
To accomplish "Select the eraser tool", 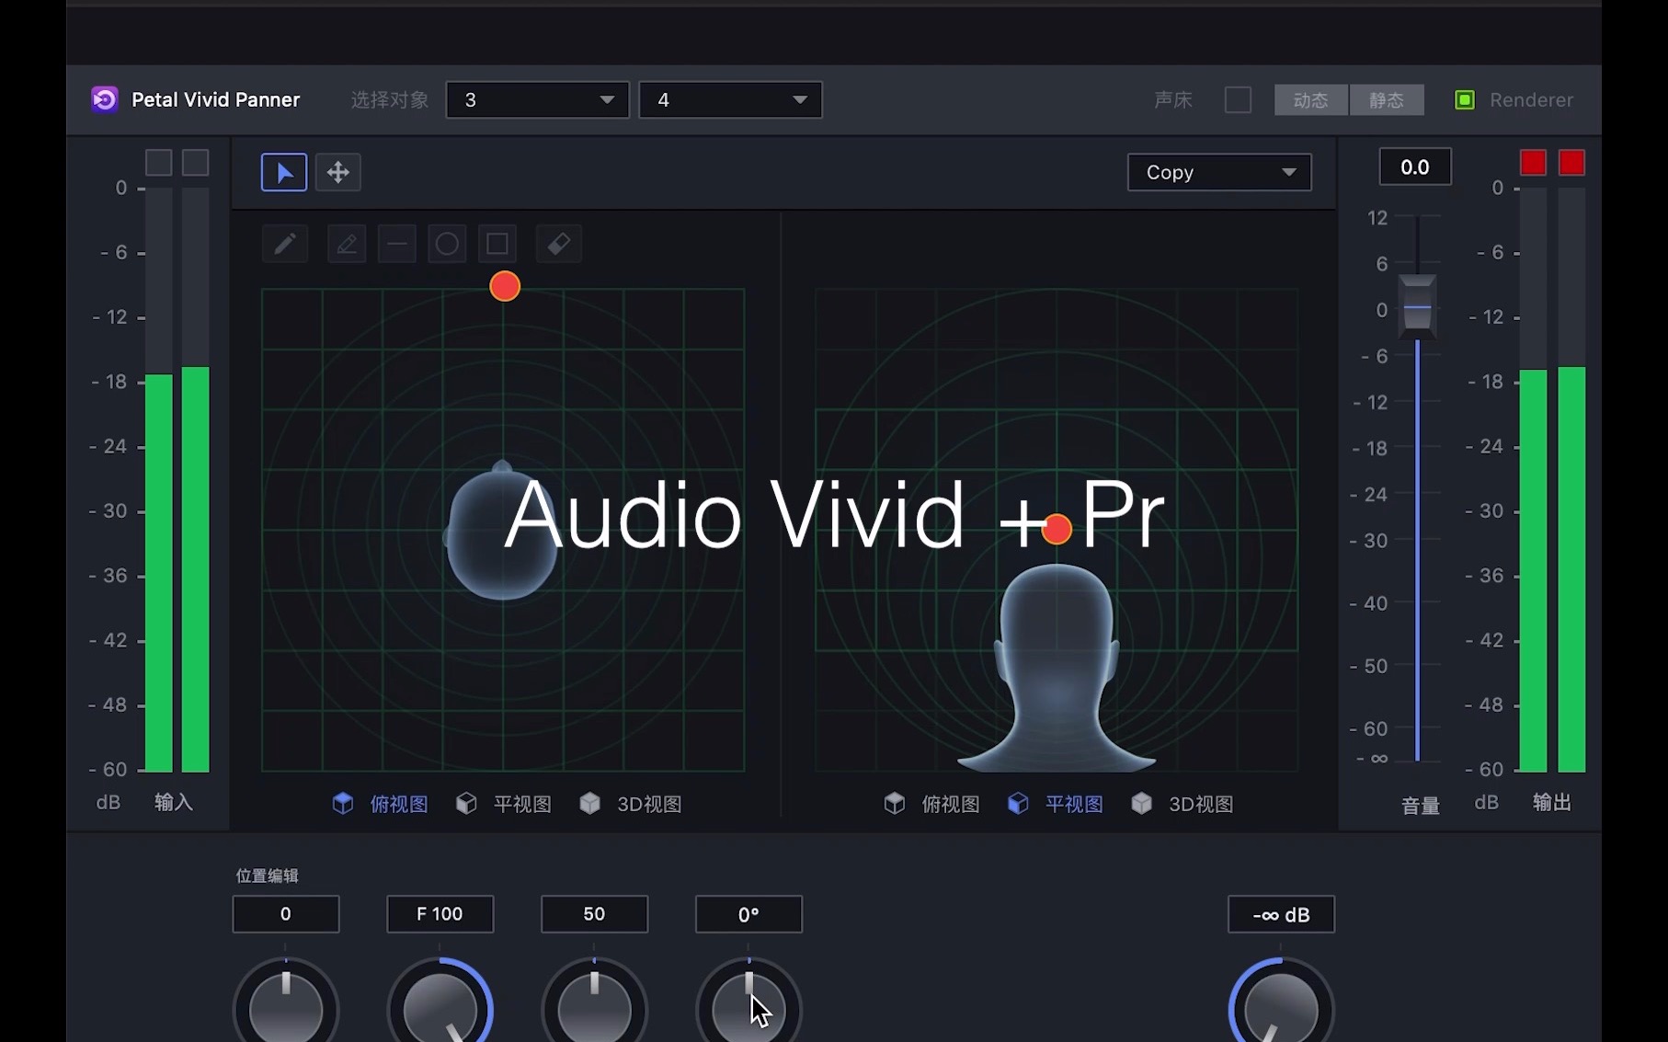I will (559, 244).
